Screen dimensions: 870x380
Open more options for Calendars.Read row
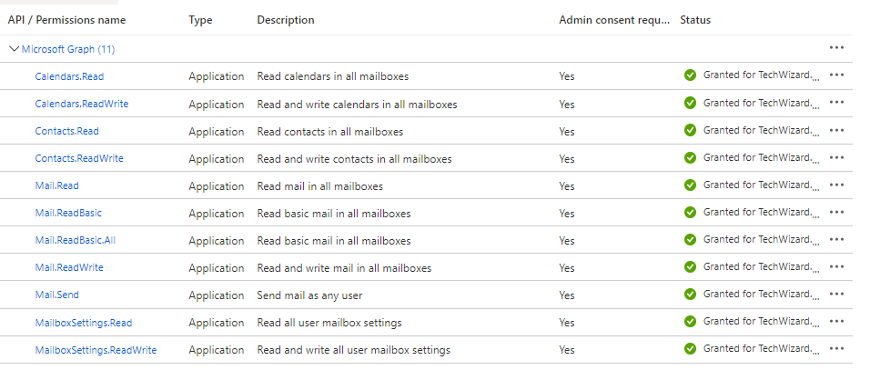[836, 75]
